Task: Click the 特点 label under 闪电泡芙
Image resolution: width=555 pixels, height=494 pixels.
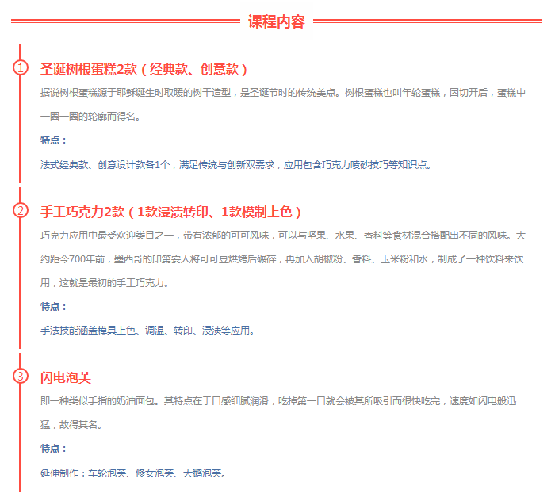Action: pos(53,449)
